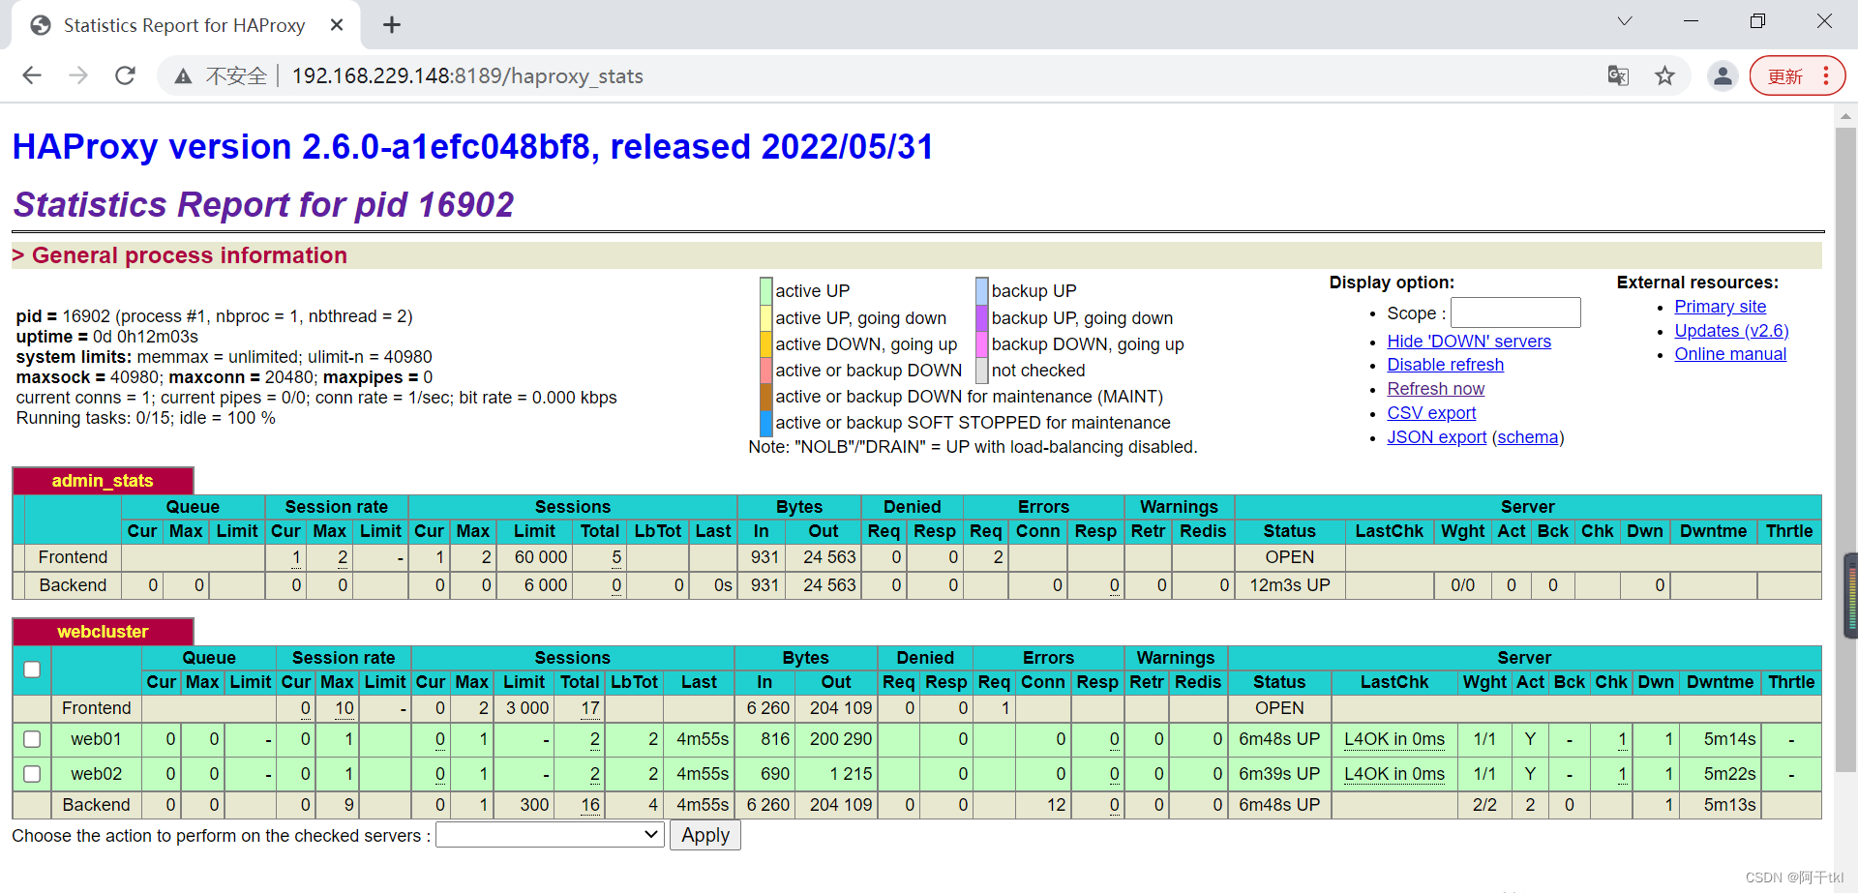Click web02 status 6m39s UP cell

click(1279, 774)
